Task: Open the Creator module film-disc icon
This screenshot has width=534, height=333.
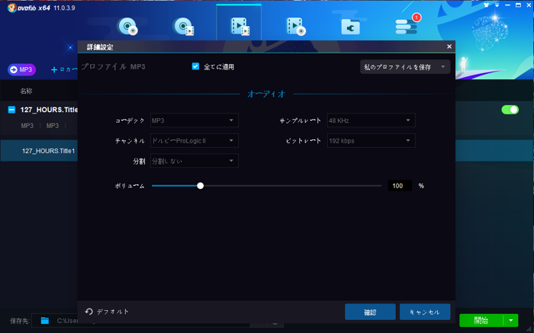Action: pos(296,26)
